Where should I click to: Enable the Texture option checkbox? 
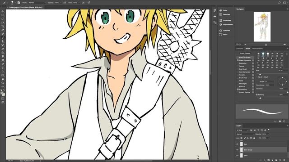(238, 66)
